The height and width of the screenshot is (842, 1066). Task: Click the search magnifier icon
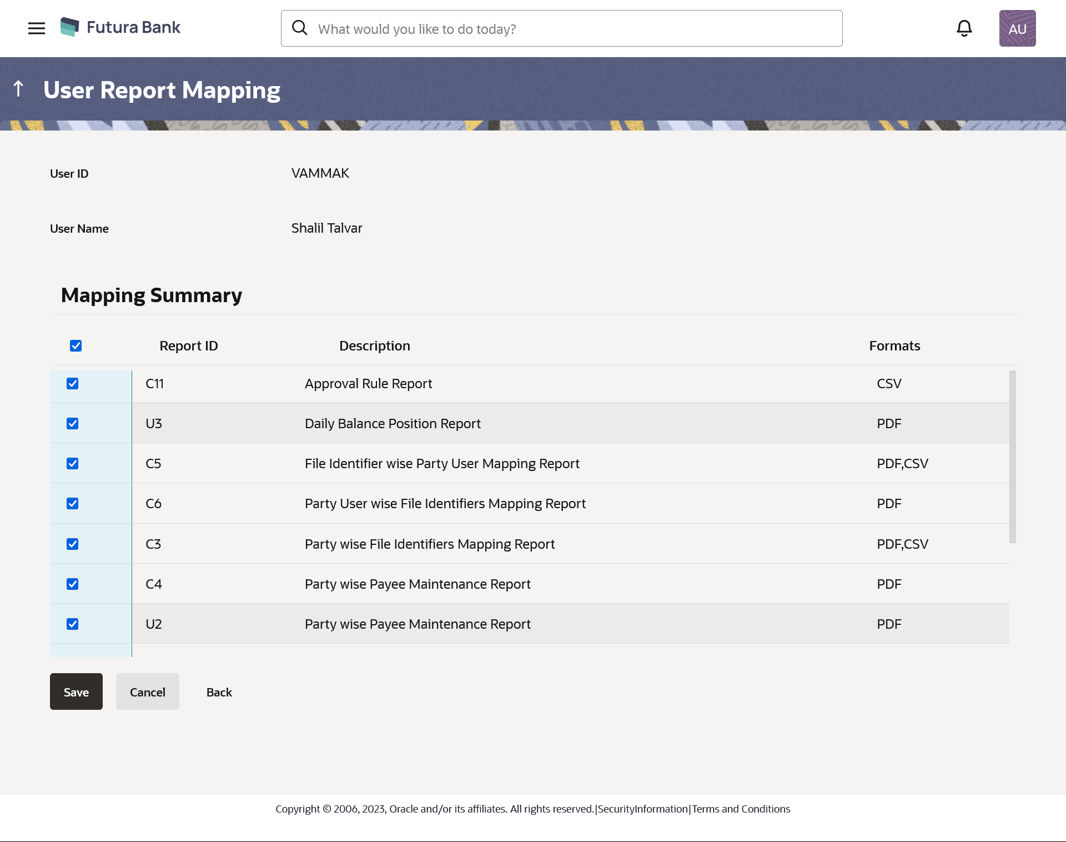300,28
